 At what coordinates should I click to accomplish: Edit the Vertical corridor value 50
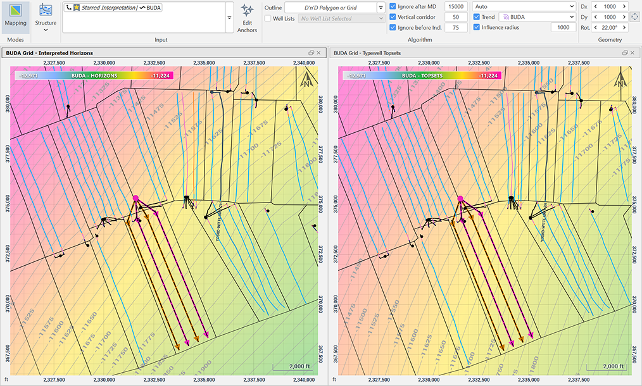coord(456,17)
